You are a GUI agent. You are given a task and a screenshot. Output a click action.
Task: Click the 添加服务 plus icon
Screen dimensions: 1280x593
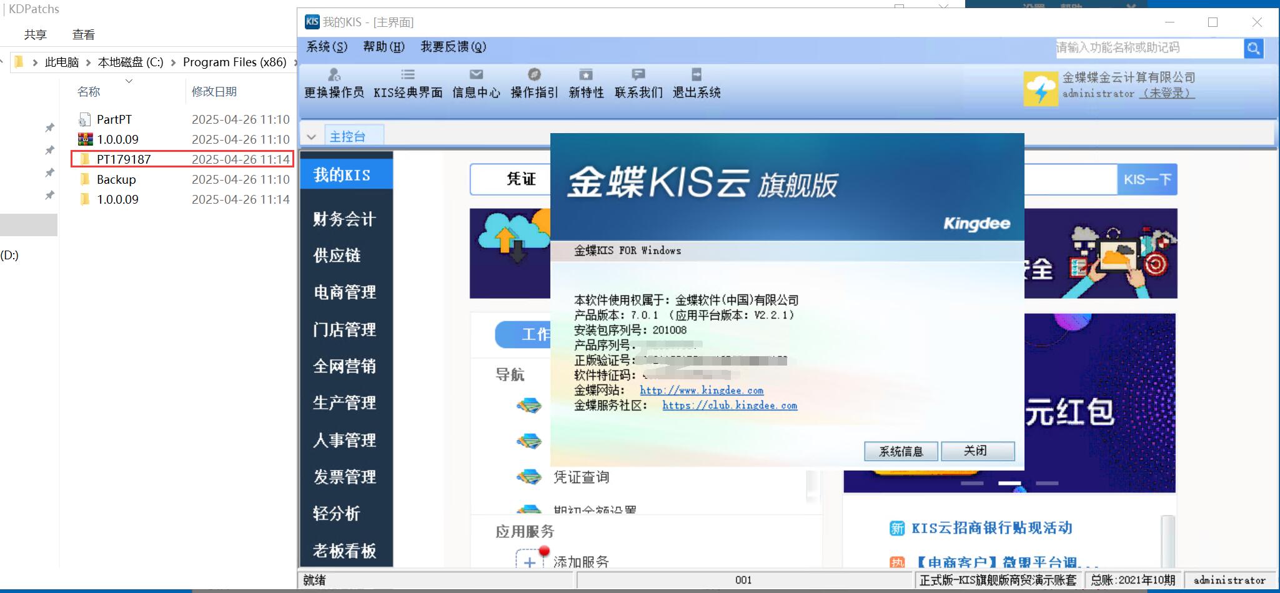[x=529, y=562]
